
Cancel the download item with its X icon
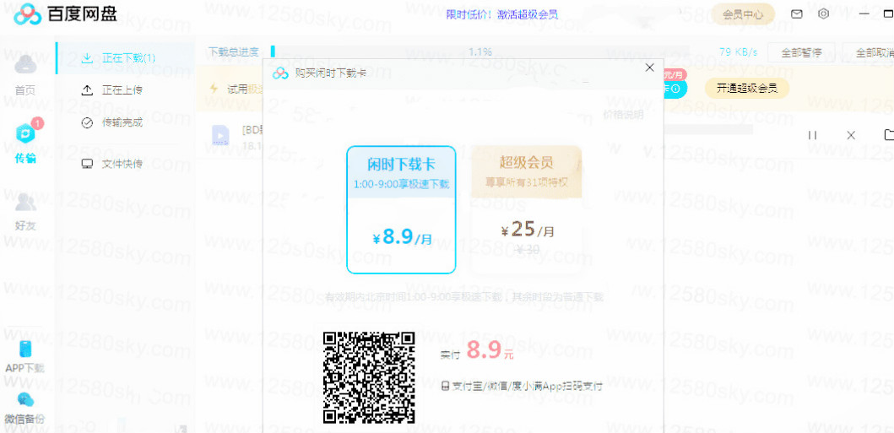tap(851, 135)
